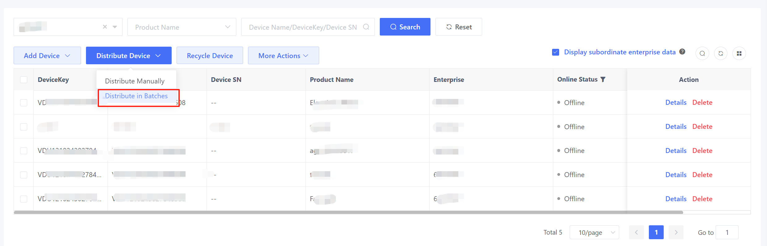
Task: Go to the next page arrow
Action: (x=676, y=232)
